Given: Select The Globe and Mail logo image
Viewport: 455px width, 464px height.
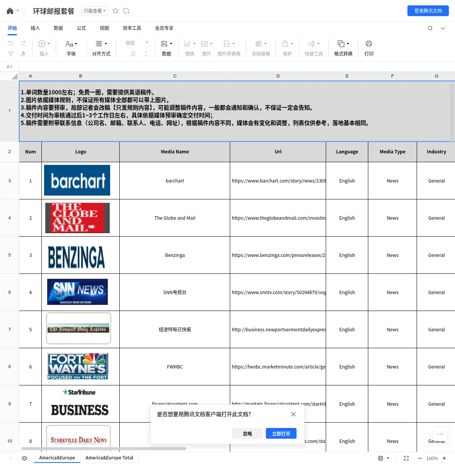Looking at the screenshot, I should coord(77,218).
